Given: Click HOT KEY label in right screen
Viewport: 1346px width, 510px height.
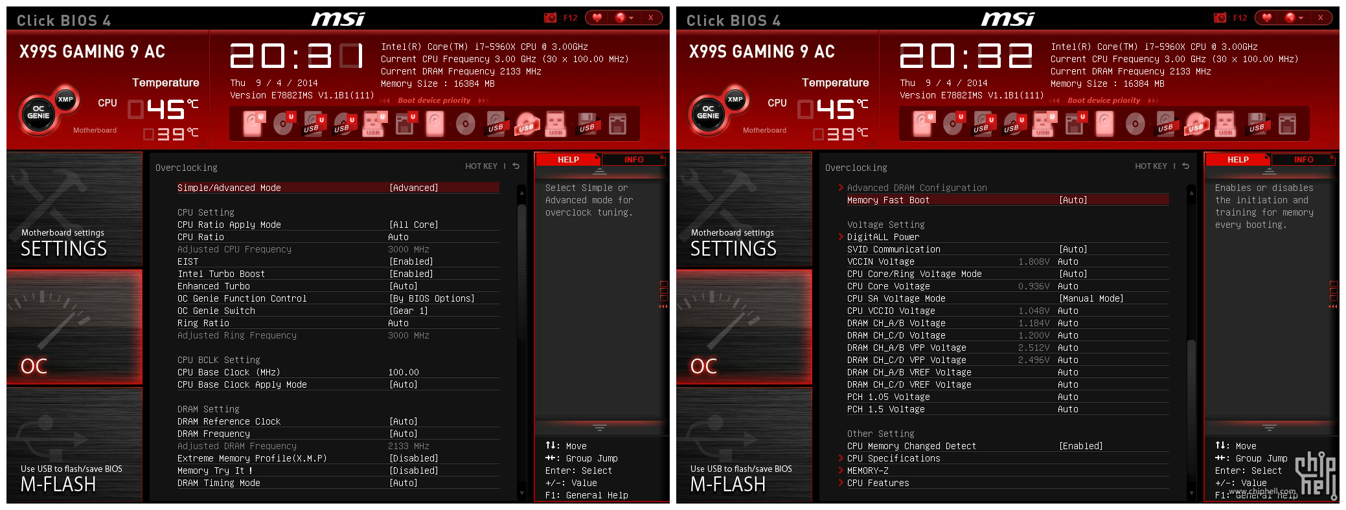Looking at the screenshot, I should click(x=1151, y=166).
